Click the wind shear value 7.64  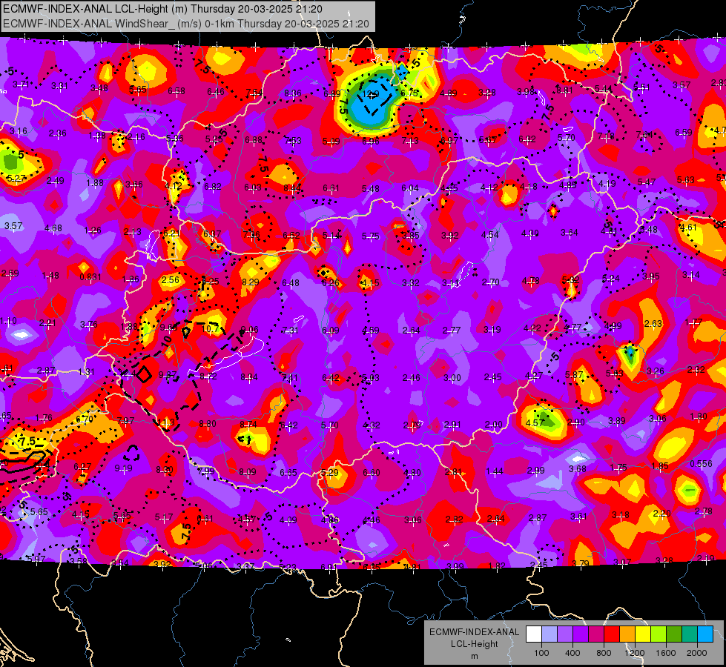(x=644, y=134)
